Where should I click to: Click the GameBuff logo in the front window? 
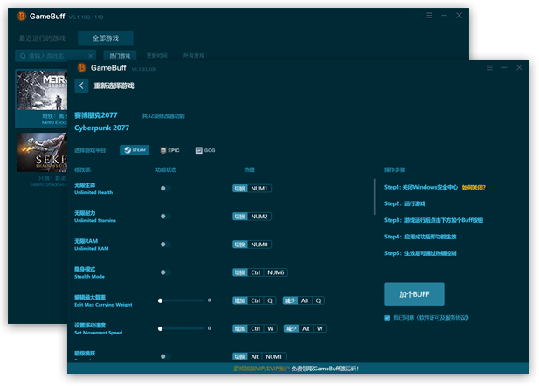click(x=82, y=68)
